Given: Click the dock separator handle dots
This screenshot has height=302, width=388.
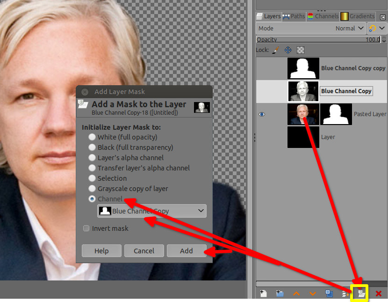Looking at the screenshot, I should point(255,138).
